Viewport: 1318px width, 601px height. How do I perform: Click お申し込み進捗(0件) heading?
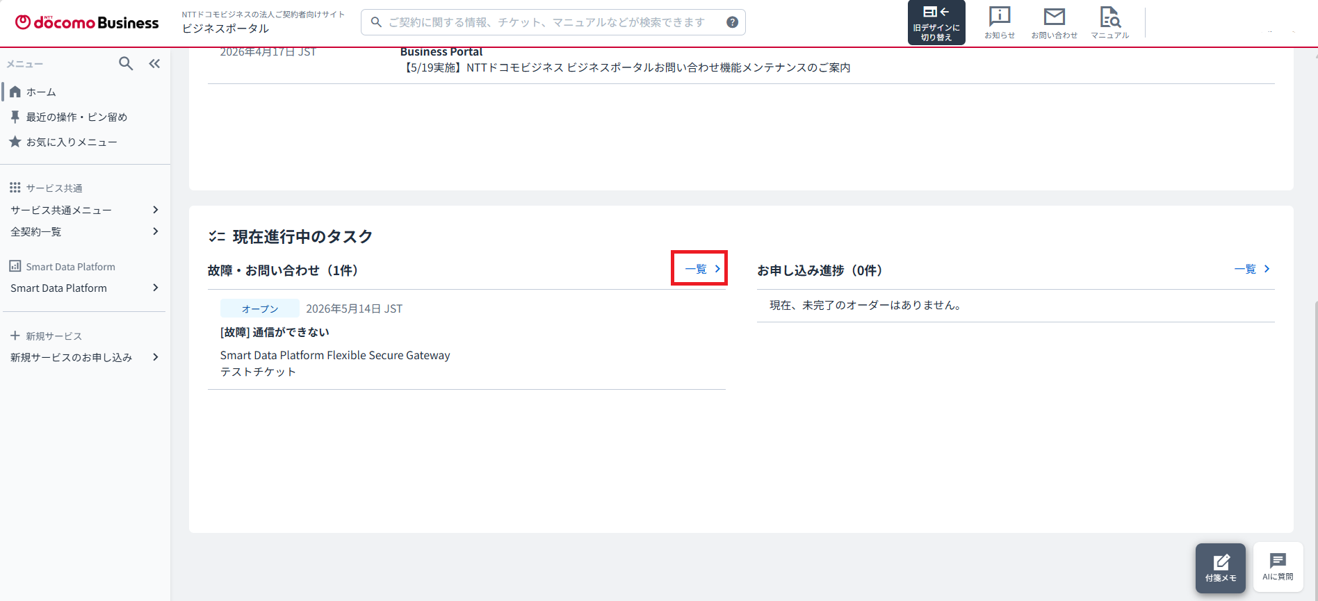pos(820,270)
